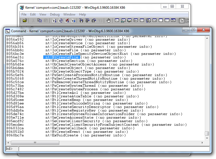This screenshot has height=159, width=216.
Task: Toggle the Source Mode Off binary icon
Action: (x=187, y=21)
